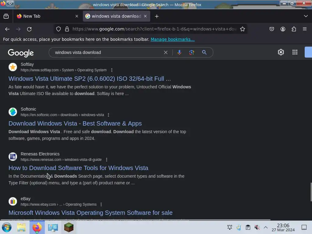
Task: Open a new tab with plus button
Action: coord(157,16)
